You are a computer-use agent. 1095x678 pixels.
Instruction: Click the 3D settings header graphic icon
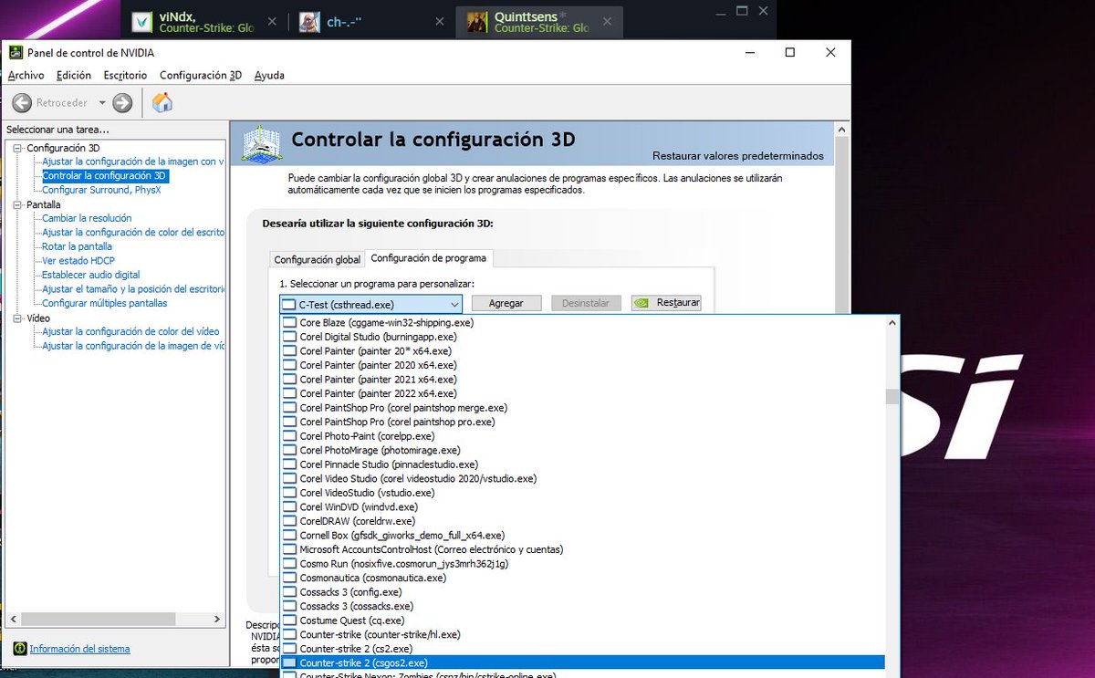(261, 143)
